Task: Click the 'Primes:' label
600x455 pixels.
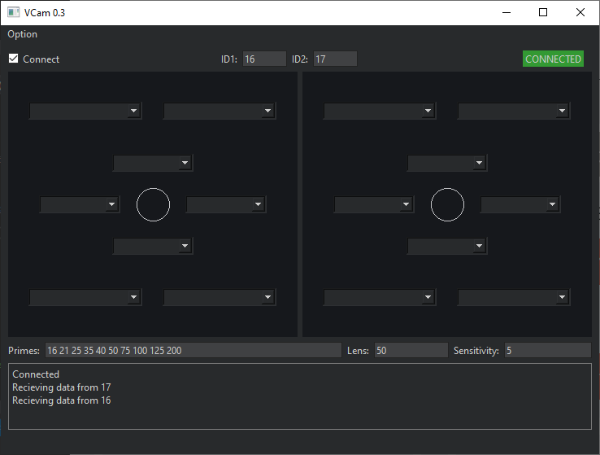Action: [24, 351]
